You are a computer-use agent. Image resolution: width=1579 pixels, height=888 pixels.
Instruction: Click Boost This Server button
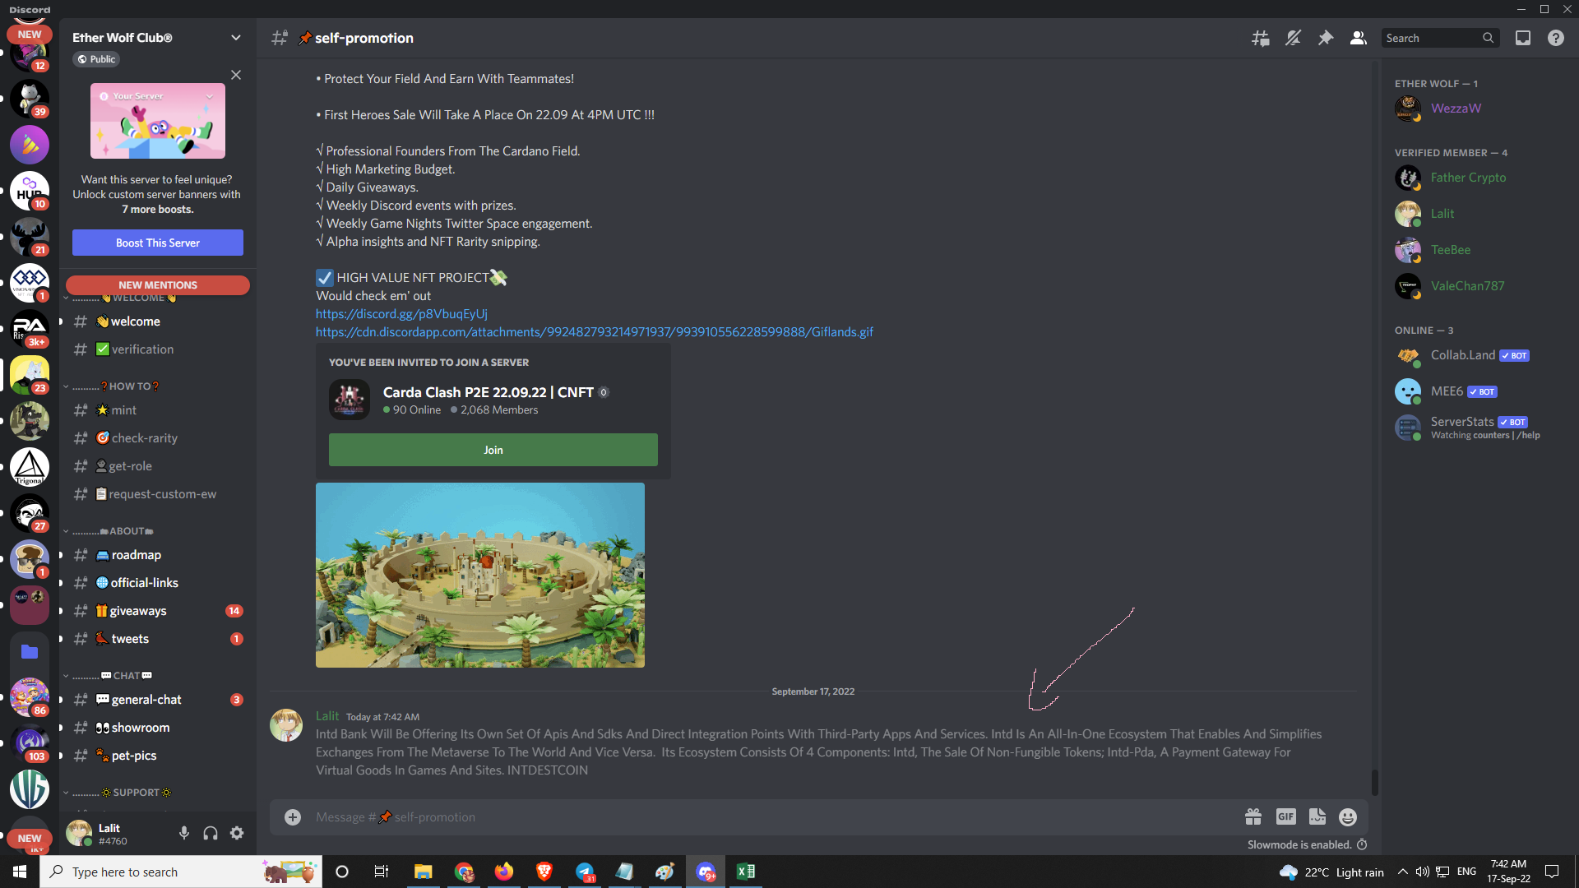[x=158, y=243]
